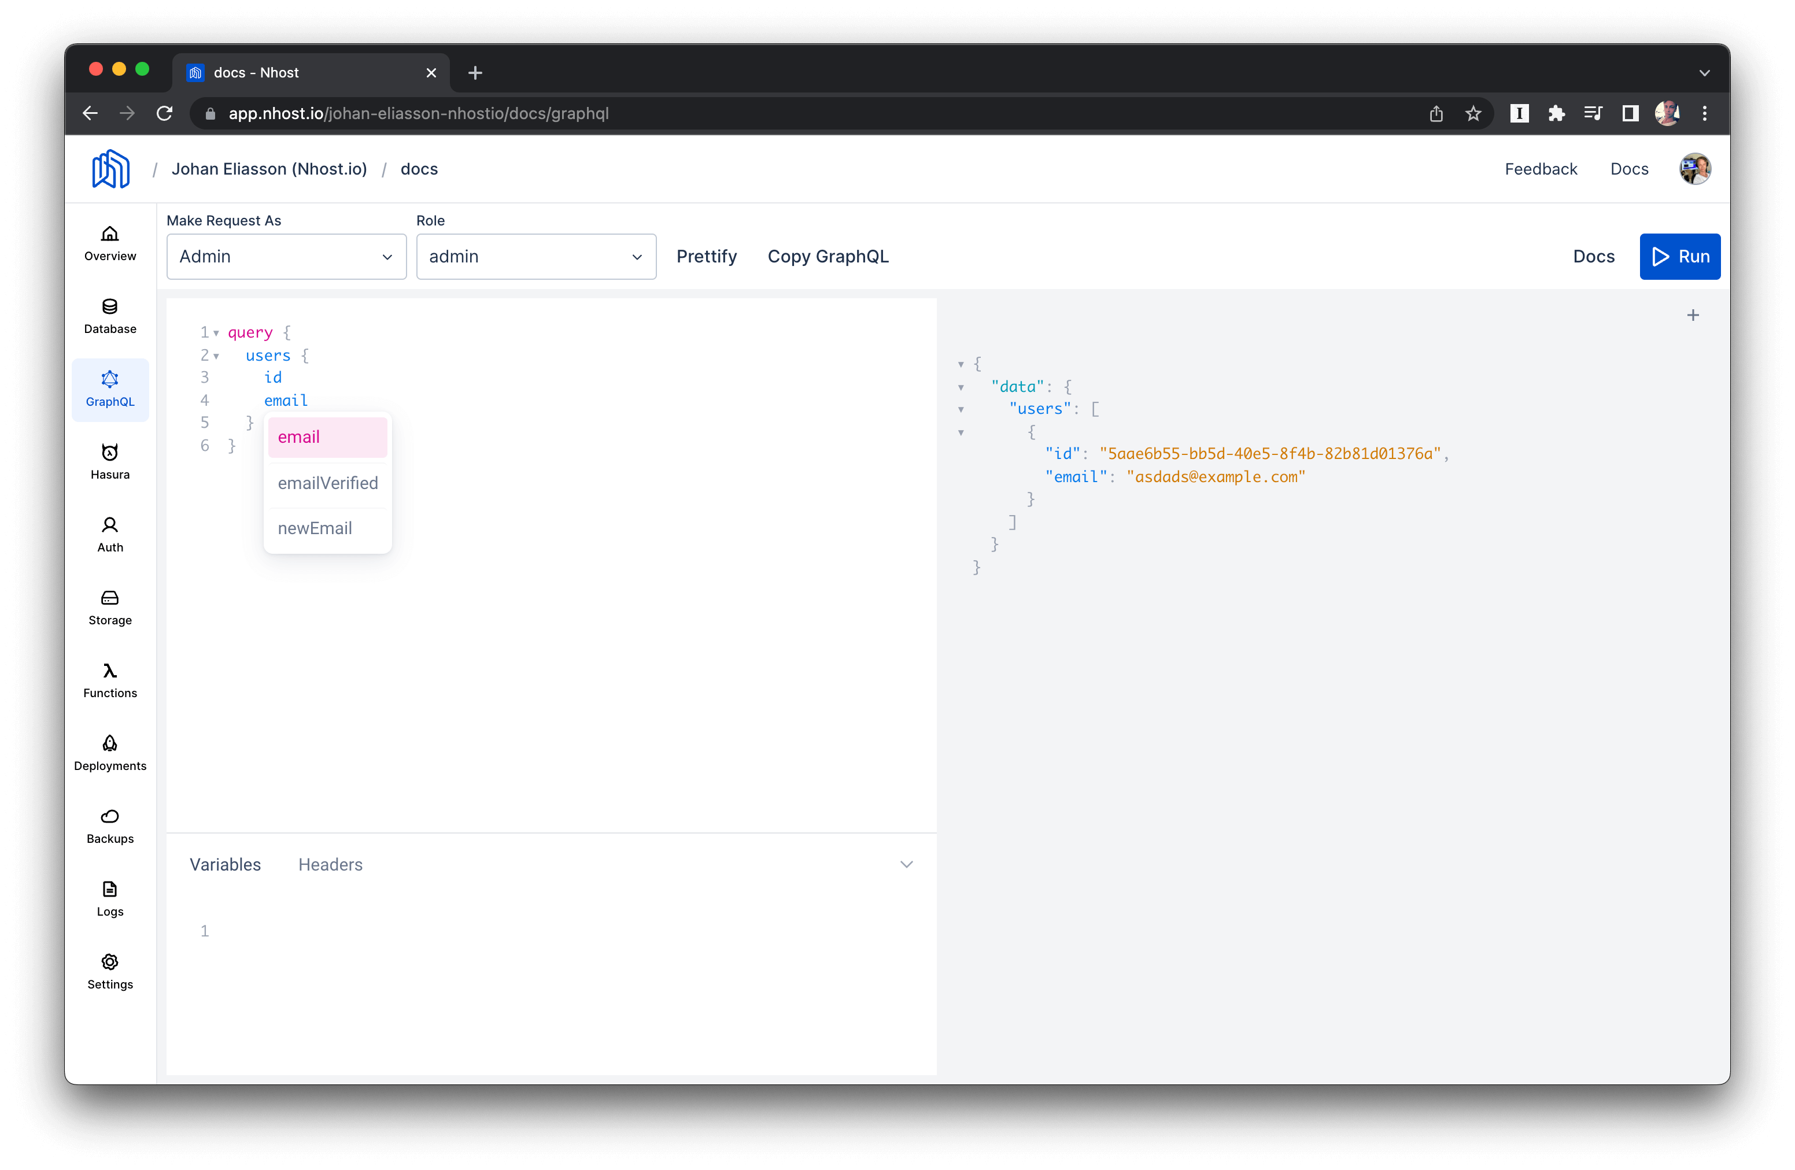Fold the query block on line 1
1795x1170 pixels.
click(x=216, y=332)
